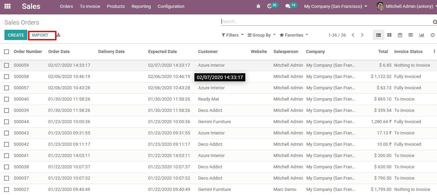This screenshot has width=437, height=195.
Task: Click Nothing to Invoice status for S00059
Action: [412, 65]
